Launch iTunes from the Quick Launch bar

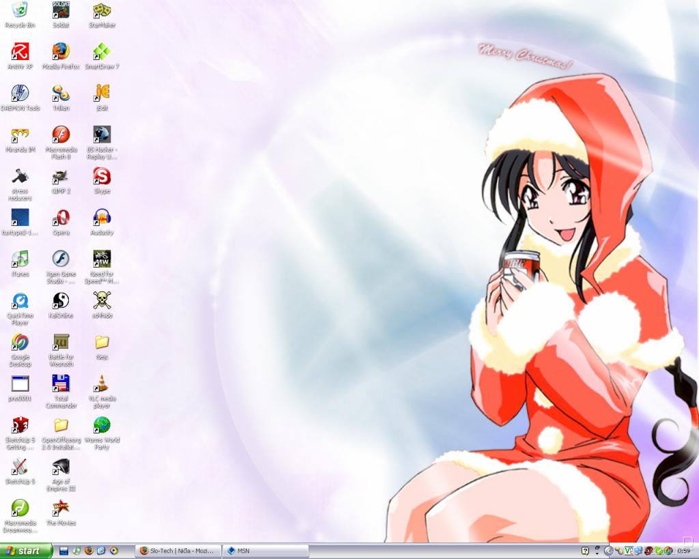76,551
